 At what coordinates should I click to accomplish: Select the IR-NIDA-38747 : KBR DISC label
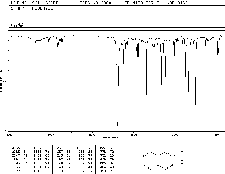click(156, 3)
